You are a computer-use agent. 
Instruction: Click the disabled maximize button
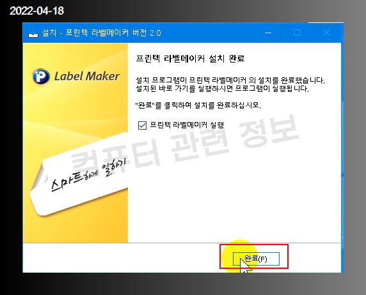(x=297, y=33)
